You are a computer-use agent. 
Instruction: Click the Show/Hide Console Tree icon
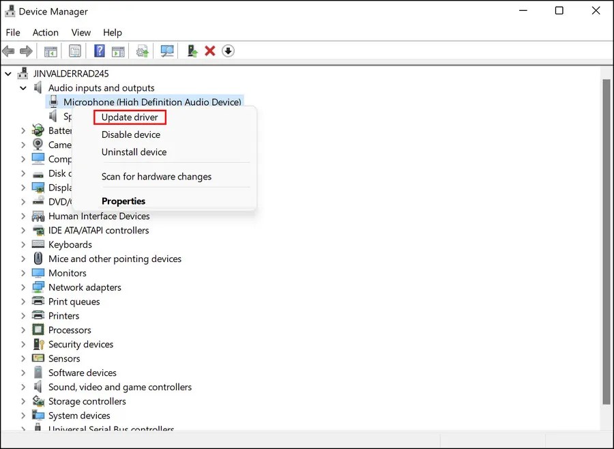pyautogui.click(x=50, y=50)
